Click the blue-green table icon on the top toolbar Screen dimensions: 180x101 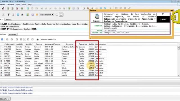(x=28, y=8)
